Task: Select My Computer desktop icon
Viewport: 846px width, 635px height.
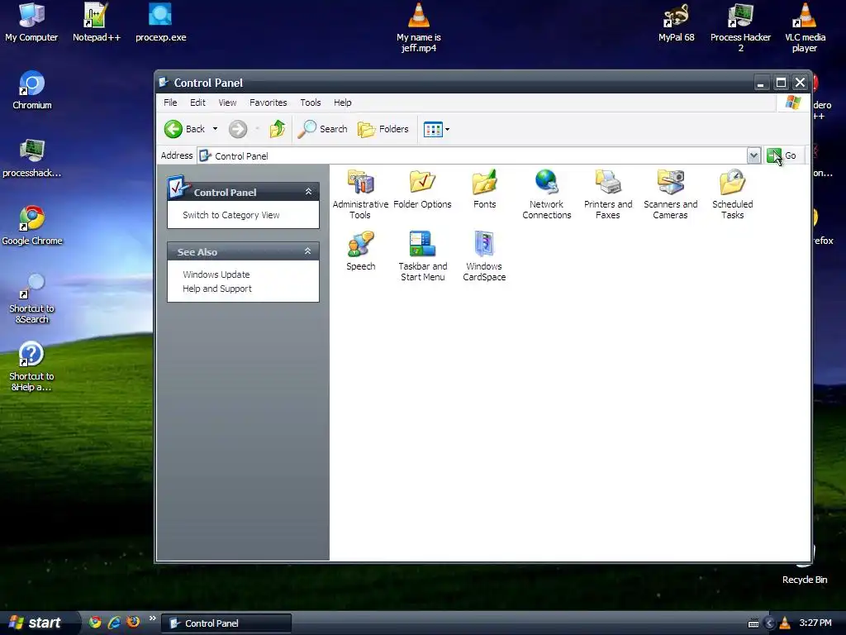Action: pos(31,22)
